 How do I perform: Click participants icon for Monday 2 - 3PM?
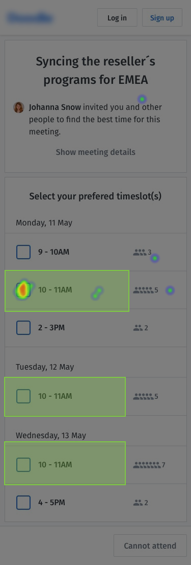(x=138, y=328)
